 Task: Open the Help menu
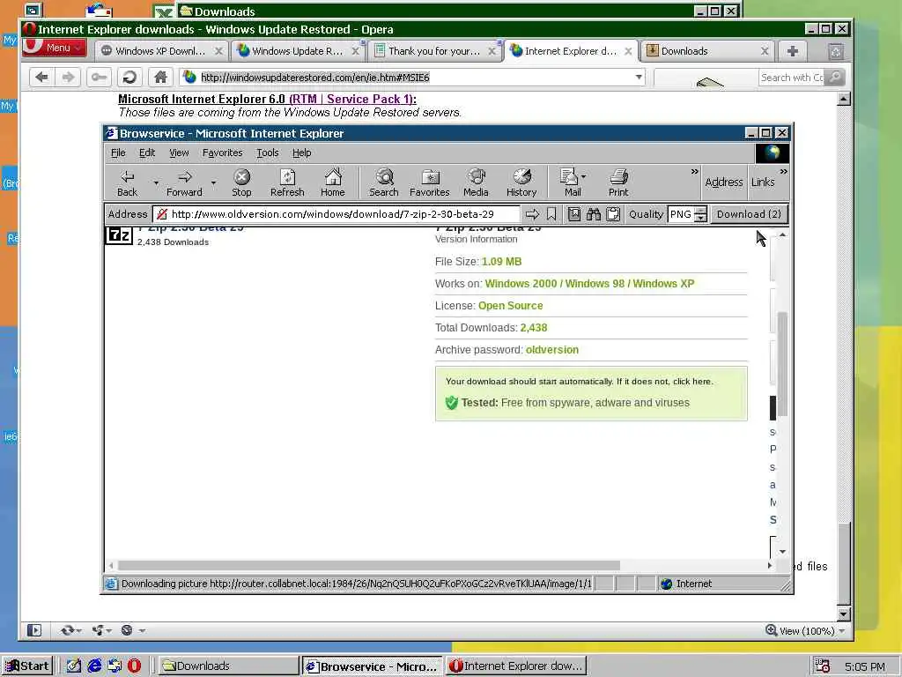tap(301, 153)
